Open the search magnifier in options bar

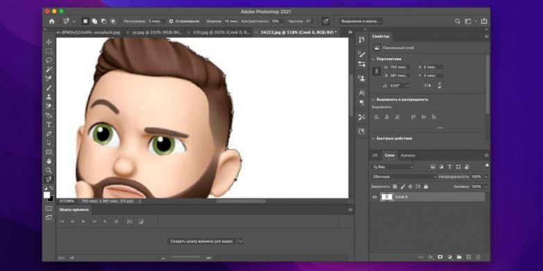[x=458, y=21]
